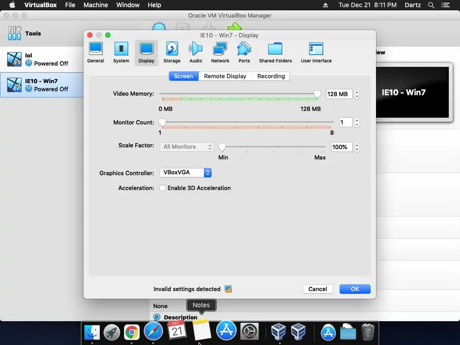This screenshot has height=345, width=460.
Task: Open the Audio settings section
Action: (x=196, y=53)
